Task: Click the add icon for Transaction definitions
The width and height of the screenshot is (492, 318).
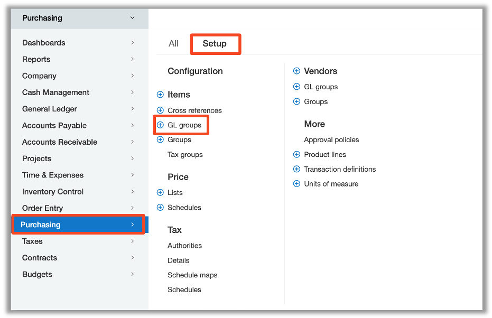Action: (296, 169)
